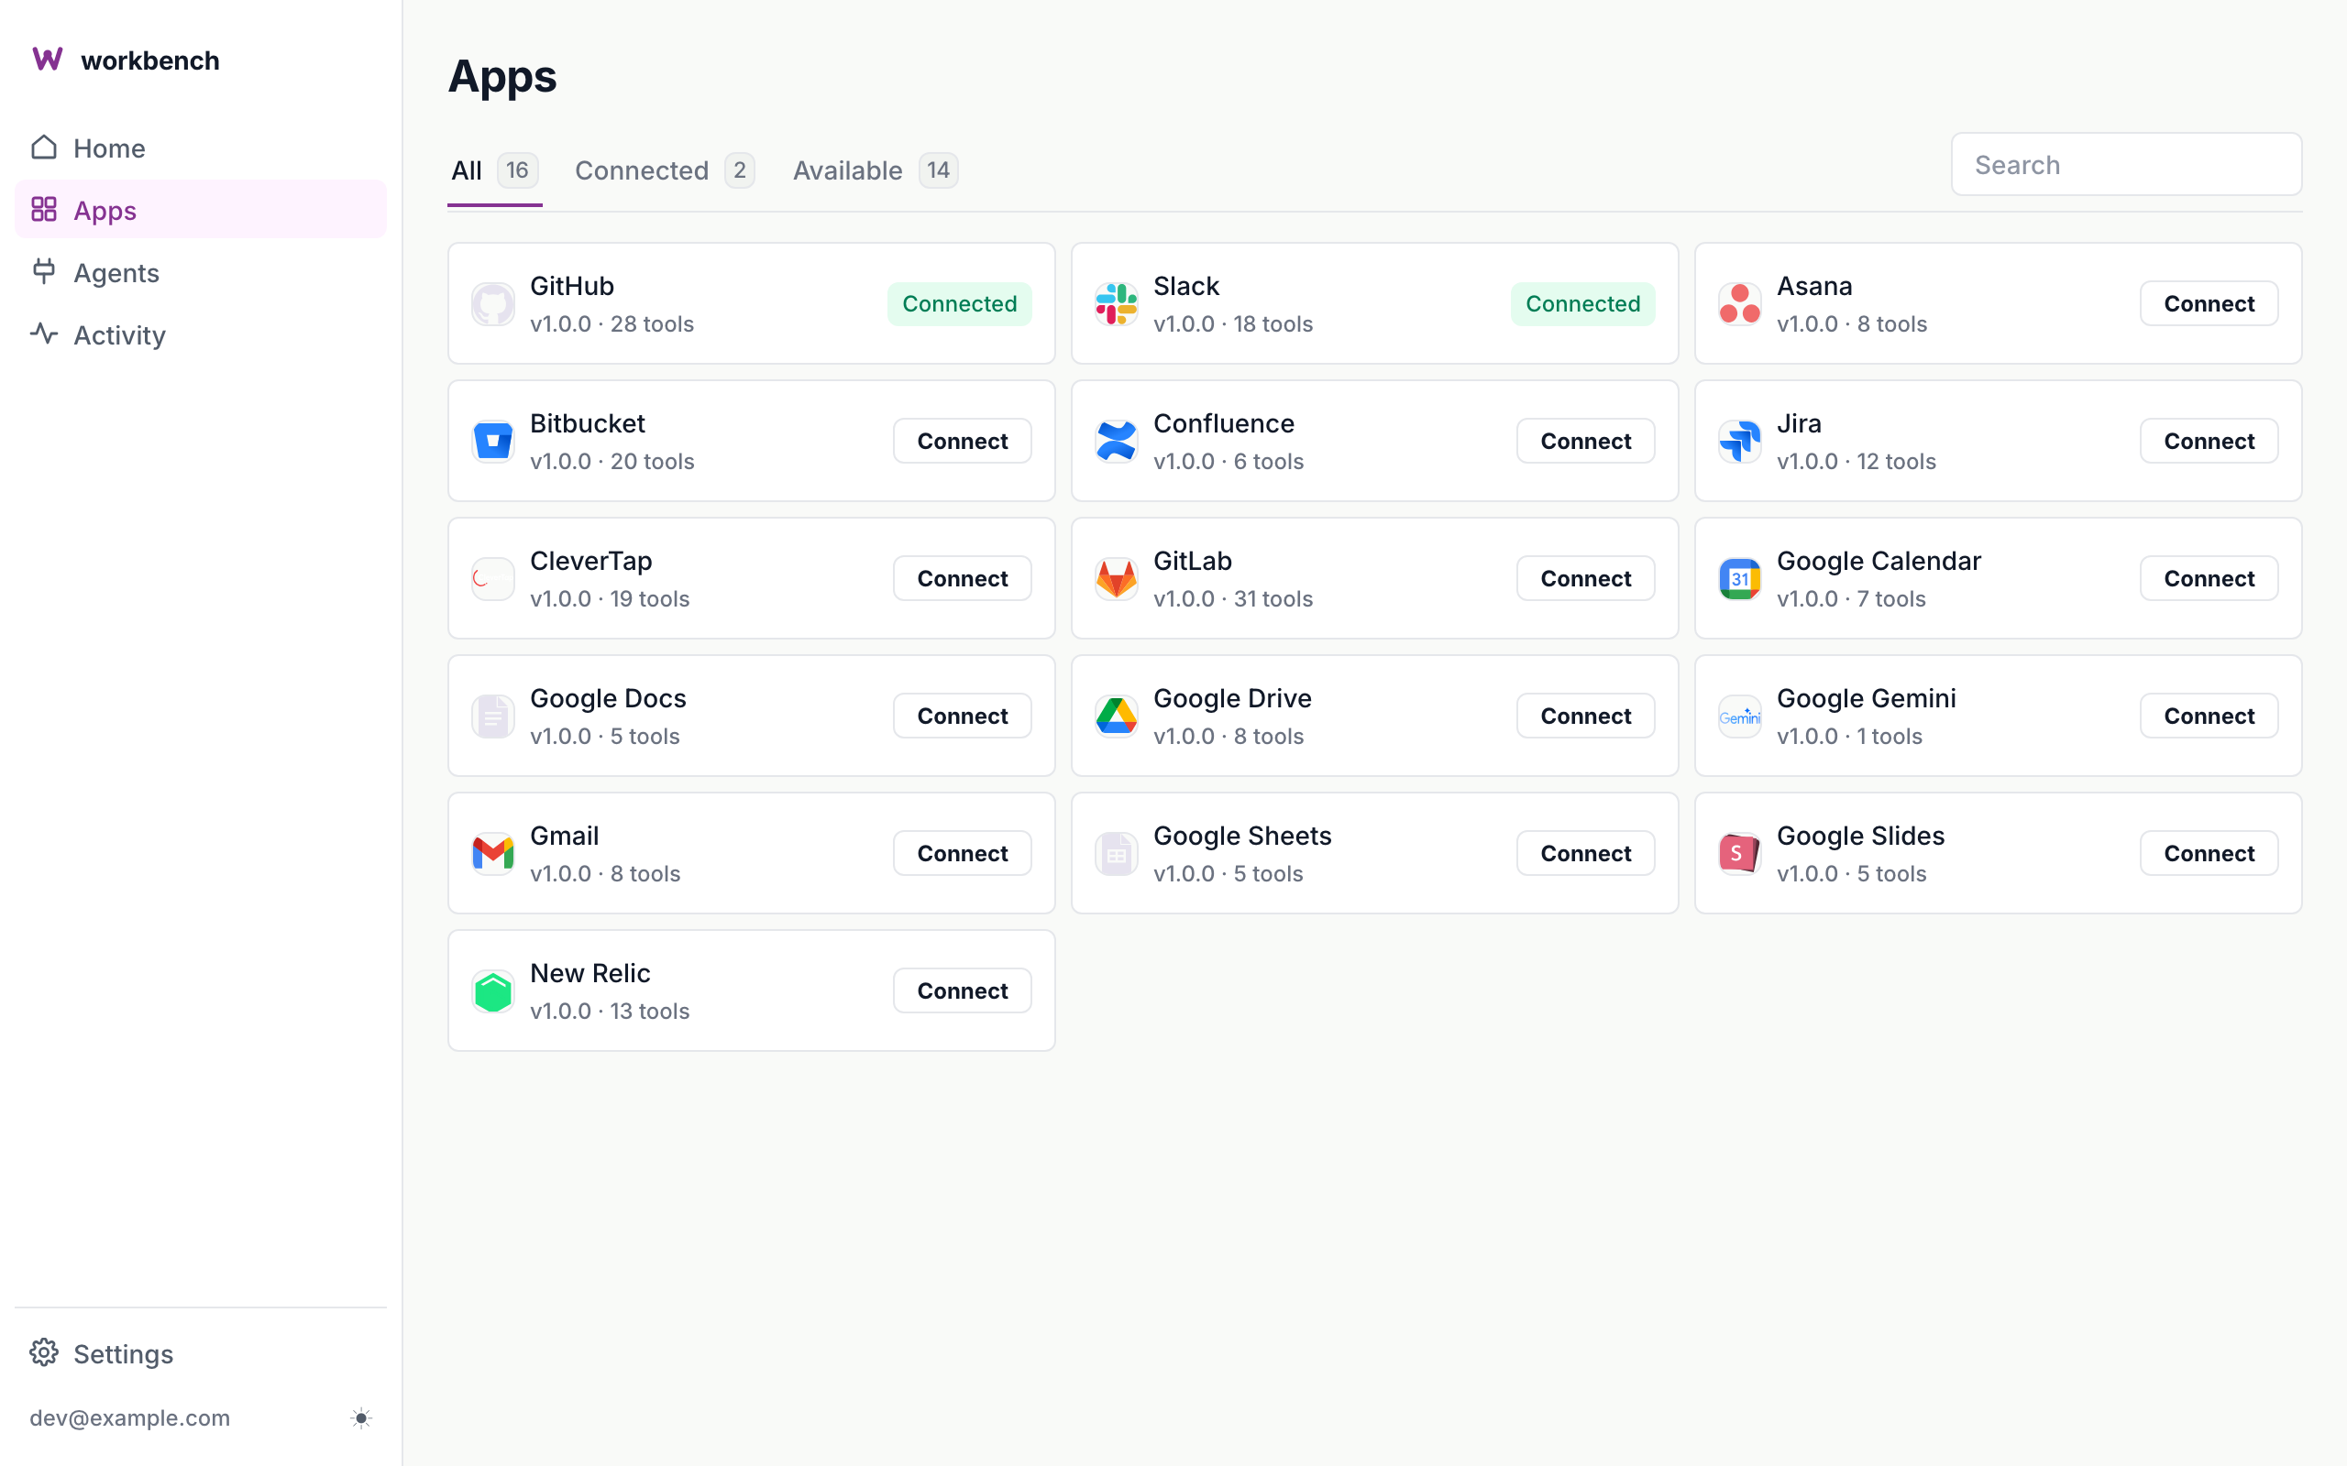Click the Google Gemini app icon

pyautogui.click(x=1740, y=717)
